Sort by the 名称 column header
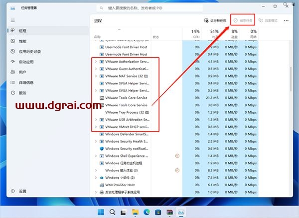The image size is (299, 218). (121, 34)
